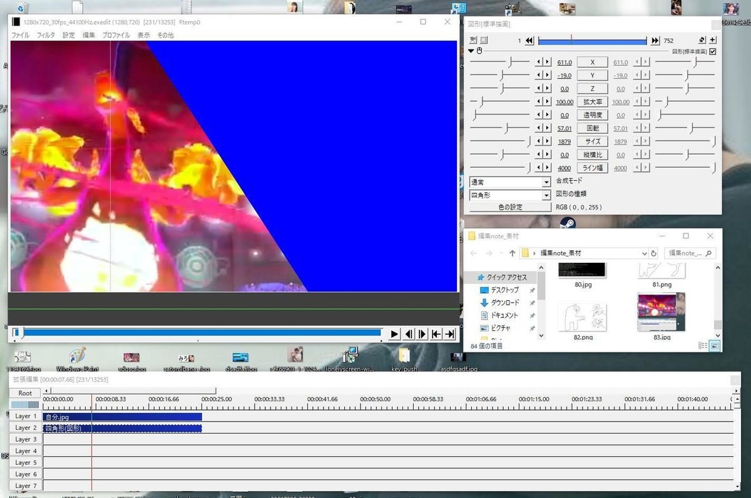Click the parameter reset icon next to plus
Image resolution: width=751 pixels, height=498 pixels.
[703, 40]
